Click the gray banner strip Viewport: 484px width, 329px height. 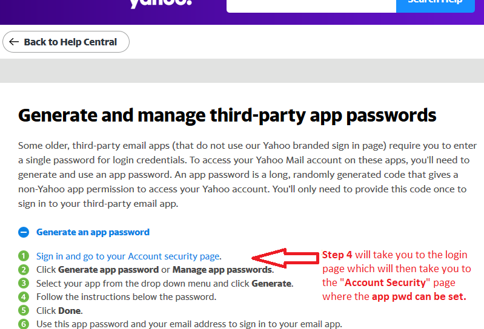click(x=242, y=71)
